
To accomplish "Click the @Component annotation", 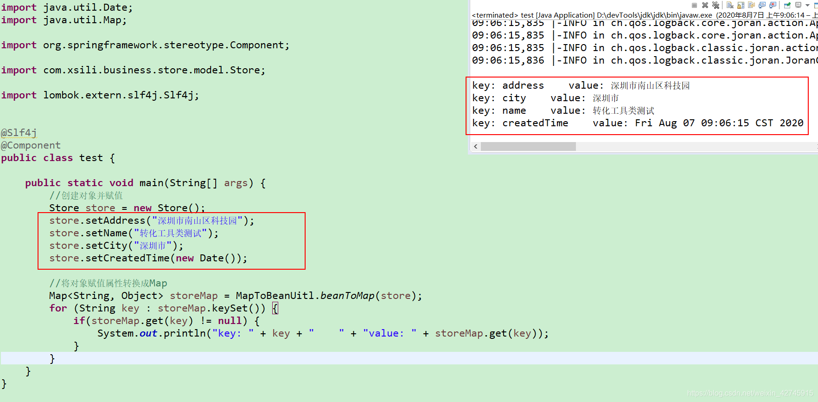I will click(31, 145).
